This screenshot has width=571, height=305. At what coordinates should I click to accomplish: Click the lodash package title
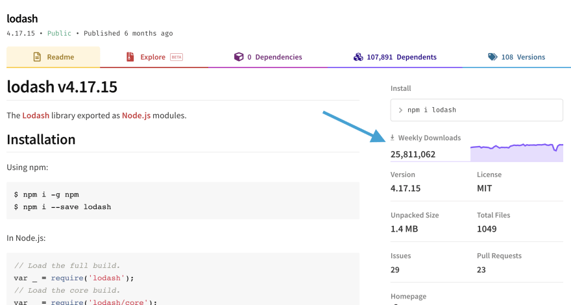[x=22, y=19]
